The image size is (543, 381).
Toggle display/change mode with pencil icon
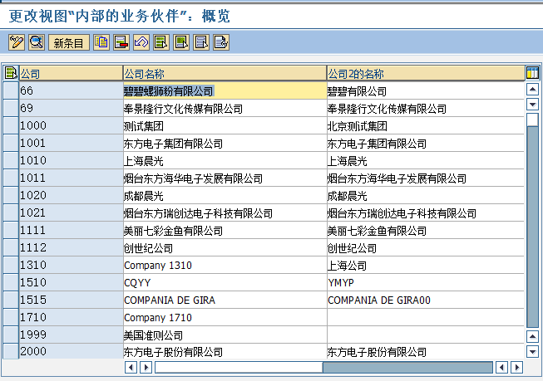point(17,42)
